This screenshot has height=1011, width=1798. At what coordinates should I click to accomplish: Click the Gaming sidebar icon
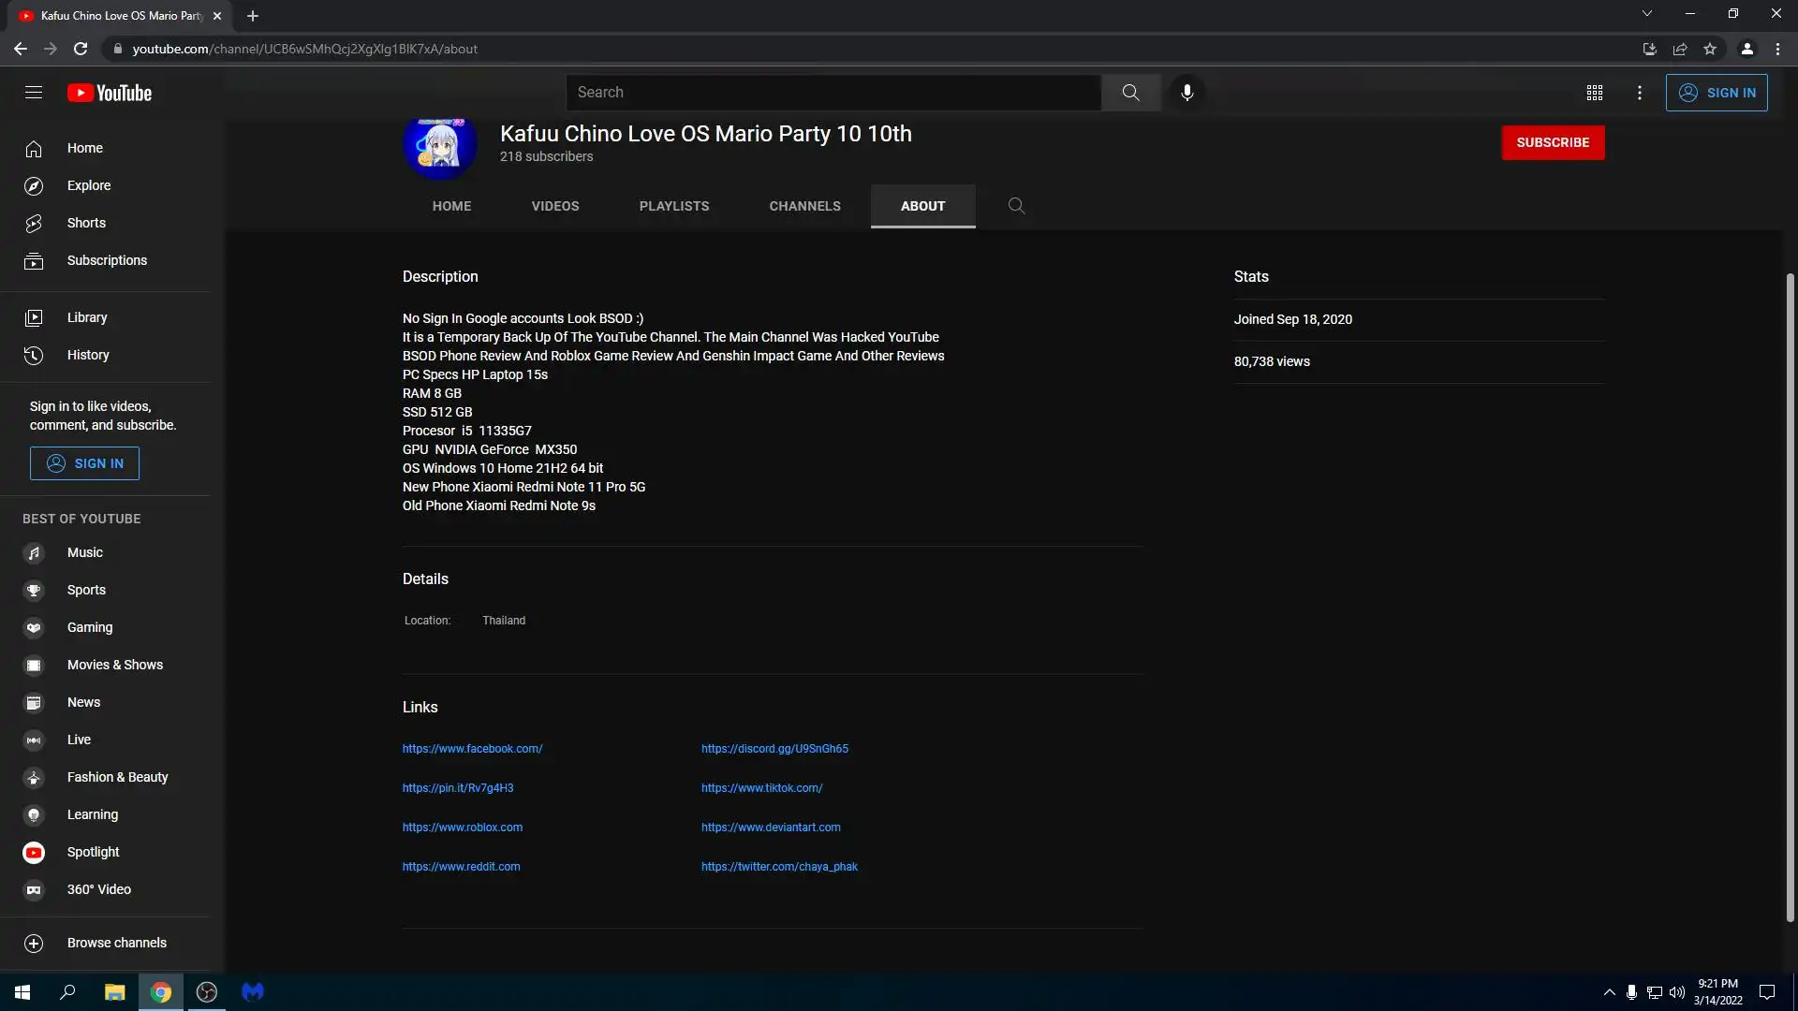point(34,627)
